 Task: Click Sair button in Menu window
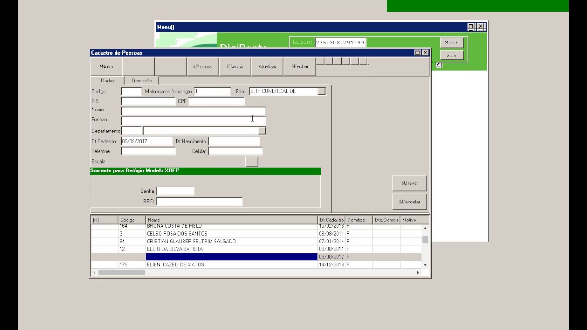pos(452,42)
